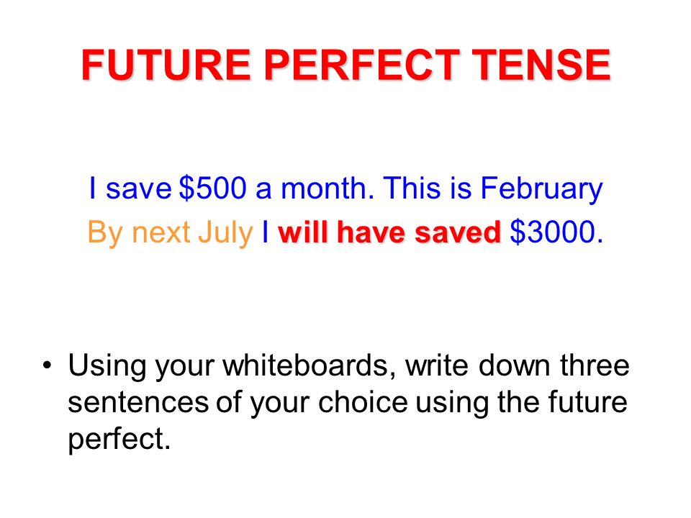The width and height of the screenshot is (691, 518).
Task: Click the final word perfect
Action: [119, 440]
